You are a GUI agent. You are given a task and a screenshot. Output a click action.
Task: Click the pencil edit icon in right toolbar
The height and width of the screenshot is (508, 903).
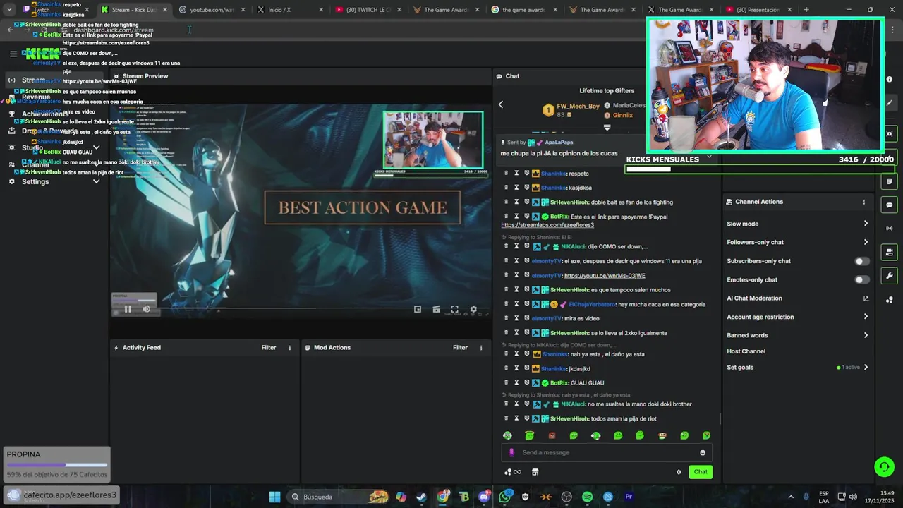890,103
